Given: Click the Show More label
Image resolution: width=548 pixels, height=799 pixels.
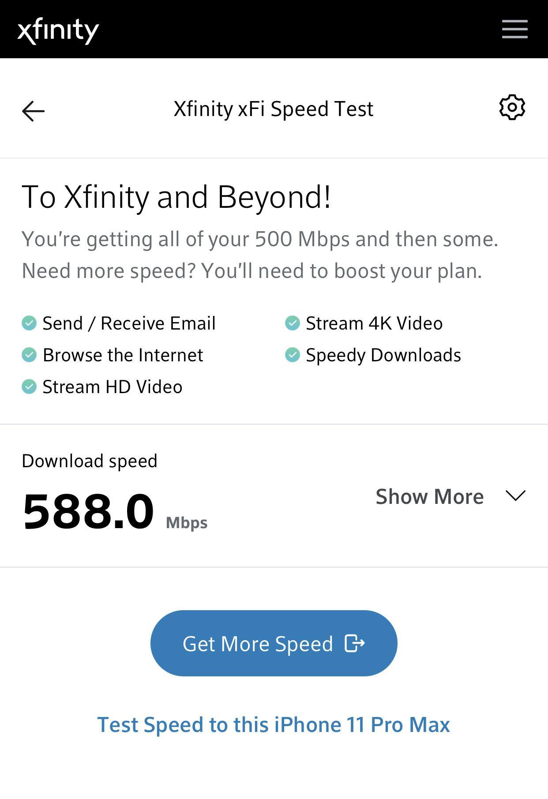Looking at the screenshot, I should pyautogui.click(x=429, y=497).
